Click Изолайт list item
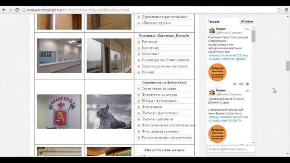 click(148, 72)
